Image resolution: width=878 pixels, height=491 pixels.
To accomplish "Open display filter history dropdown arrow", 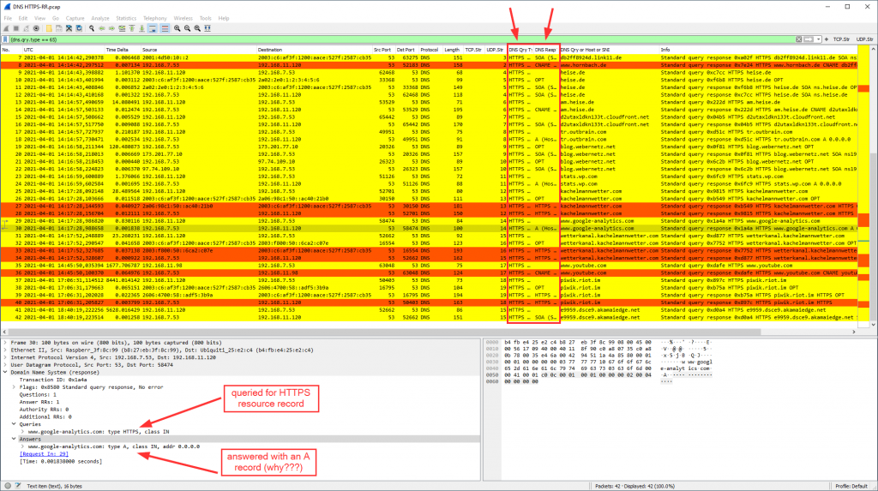I will (x=818, y=39).
